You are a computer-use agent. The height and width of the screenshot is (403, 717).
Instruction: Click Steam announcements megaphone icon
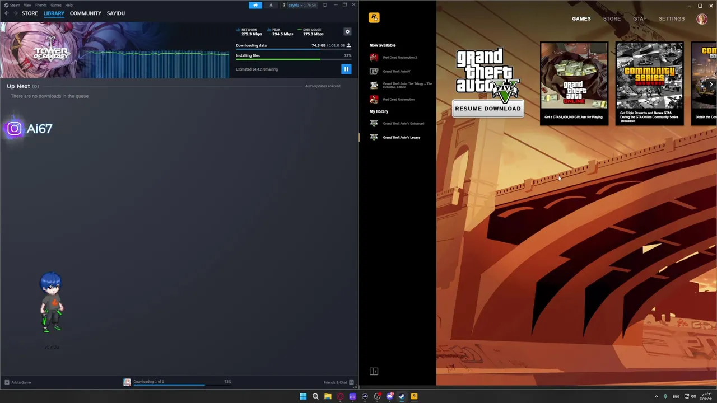[255, 5]
